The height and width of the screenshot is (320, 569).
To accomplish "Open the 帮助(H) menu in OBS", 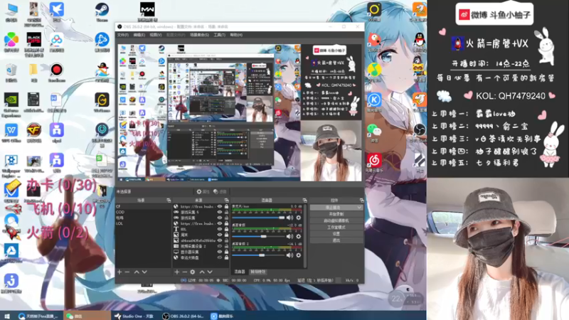I will click(x=236, y=35).
